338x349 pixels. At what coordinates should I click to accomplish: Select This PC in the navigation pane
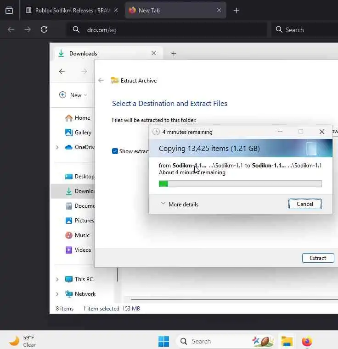(x=79, y=279)
